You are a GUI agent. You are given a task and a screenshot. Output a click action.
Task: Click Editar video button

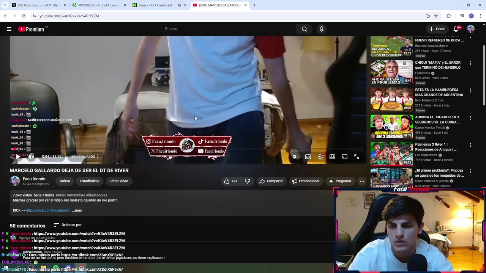(x=119, y=181)
